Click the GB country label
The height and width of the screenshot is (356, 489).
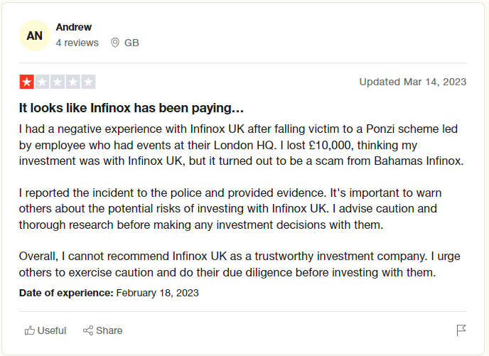pyautogui.click(x=131, y=43)
